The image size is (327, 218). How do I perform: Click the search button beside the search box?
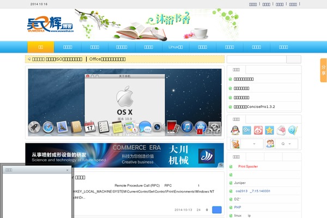pyautogui.click(x=294, y=59)
